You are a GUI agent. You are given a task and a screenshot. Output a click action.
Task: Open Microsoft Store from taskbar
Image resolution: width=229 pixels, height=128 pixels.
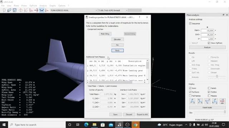pos(103,125)
